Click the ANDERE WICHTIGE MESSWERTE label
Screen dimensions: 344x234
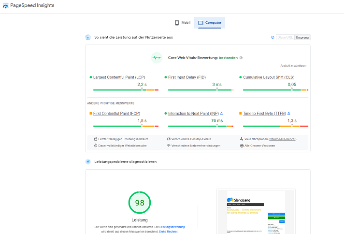click(x=111, y=103)
